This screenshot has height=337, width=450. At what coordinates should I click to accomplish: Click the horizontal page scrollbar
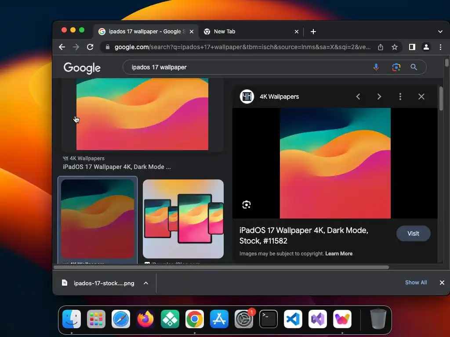[x=221, y=267]
